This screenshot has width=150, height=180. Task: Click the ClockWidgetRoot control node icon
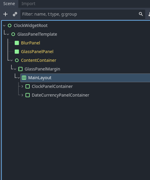click(10, 25)
